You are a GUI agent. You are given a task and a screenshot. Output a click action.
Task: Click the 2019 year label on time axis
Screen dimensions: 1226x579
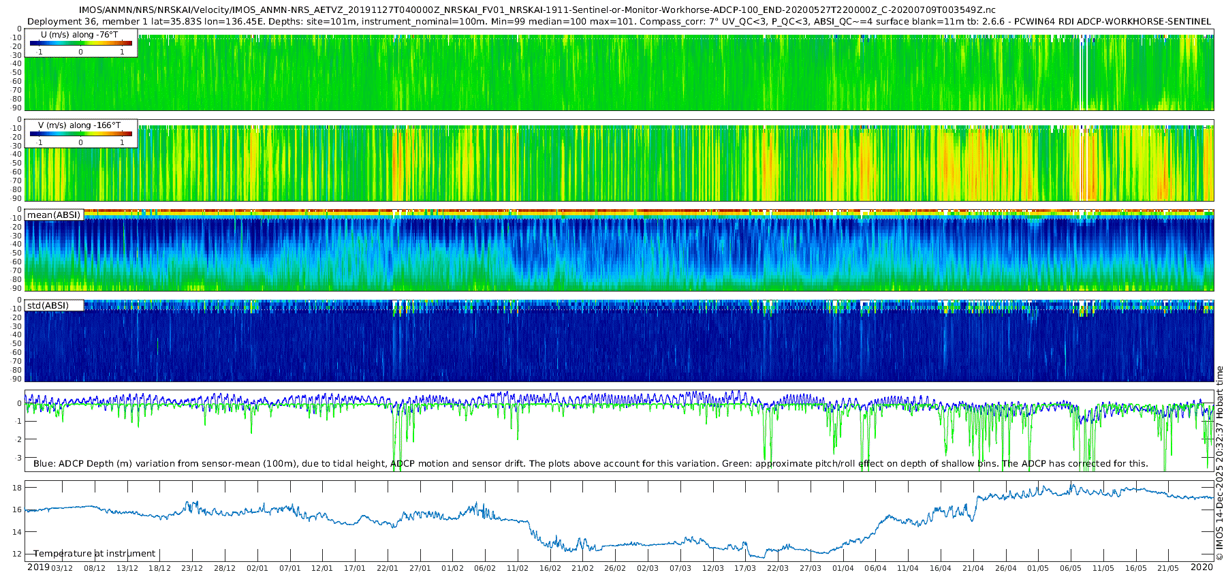[x=38, y=567]
